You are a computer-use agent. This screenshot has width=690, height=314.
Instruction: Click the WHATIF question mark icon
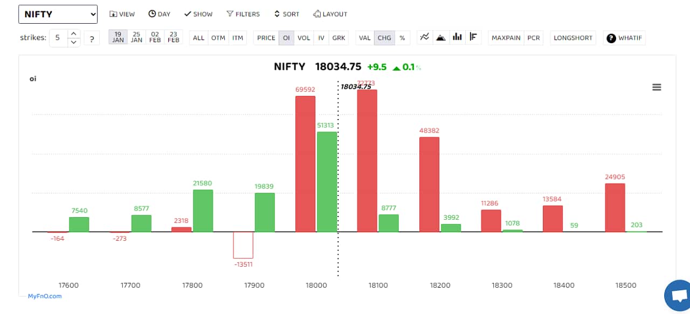(x=610, y=38)
